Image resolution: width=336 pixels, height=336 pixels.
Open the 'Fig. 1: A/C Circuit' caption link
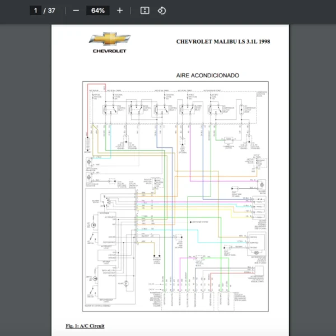(85, 326)
